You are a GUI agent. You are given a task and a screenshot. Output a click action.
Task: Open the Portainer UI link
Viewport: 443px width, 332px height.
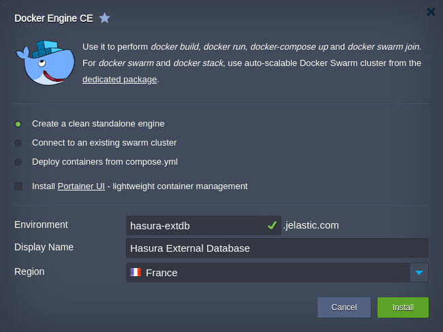point(81,186)
